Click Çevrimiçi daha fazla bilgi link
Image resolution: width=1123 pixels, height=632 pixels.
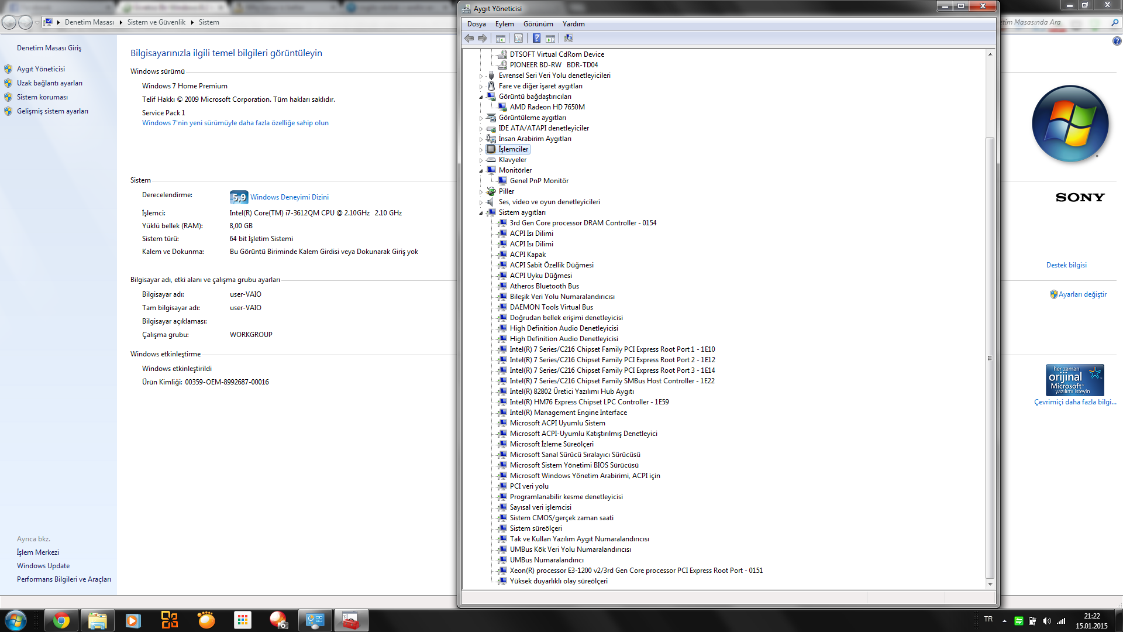click(1075, 402)
